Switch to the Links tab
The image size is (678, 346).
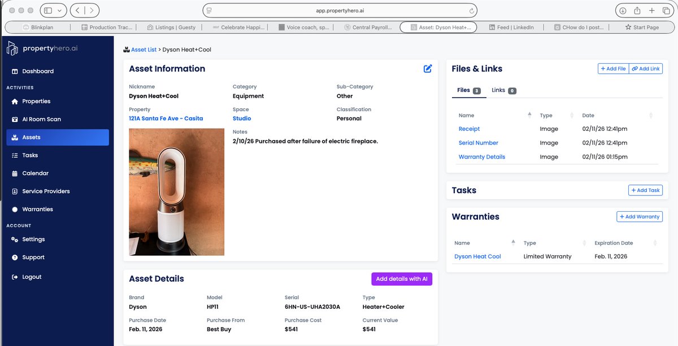coord(504,90)
